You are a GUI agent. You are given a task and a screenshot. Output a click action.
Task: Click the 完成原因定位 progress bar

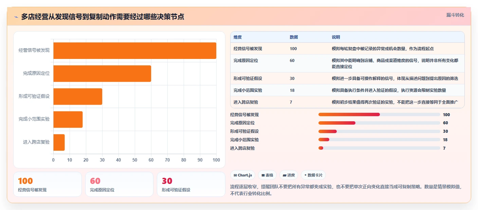(x=379, y=123)
